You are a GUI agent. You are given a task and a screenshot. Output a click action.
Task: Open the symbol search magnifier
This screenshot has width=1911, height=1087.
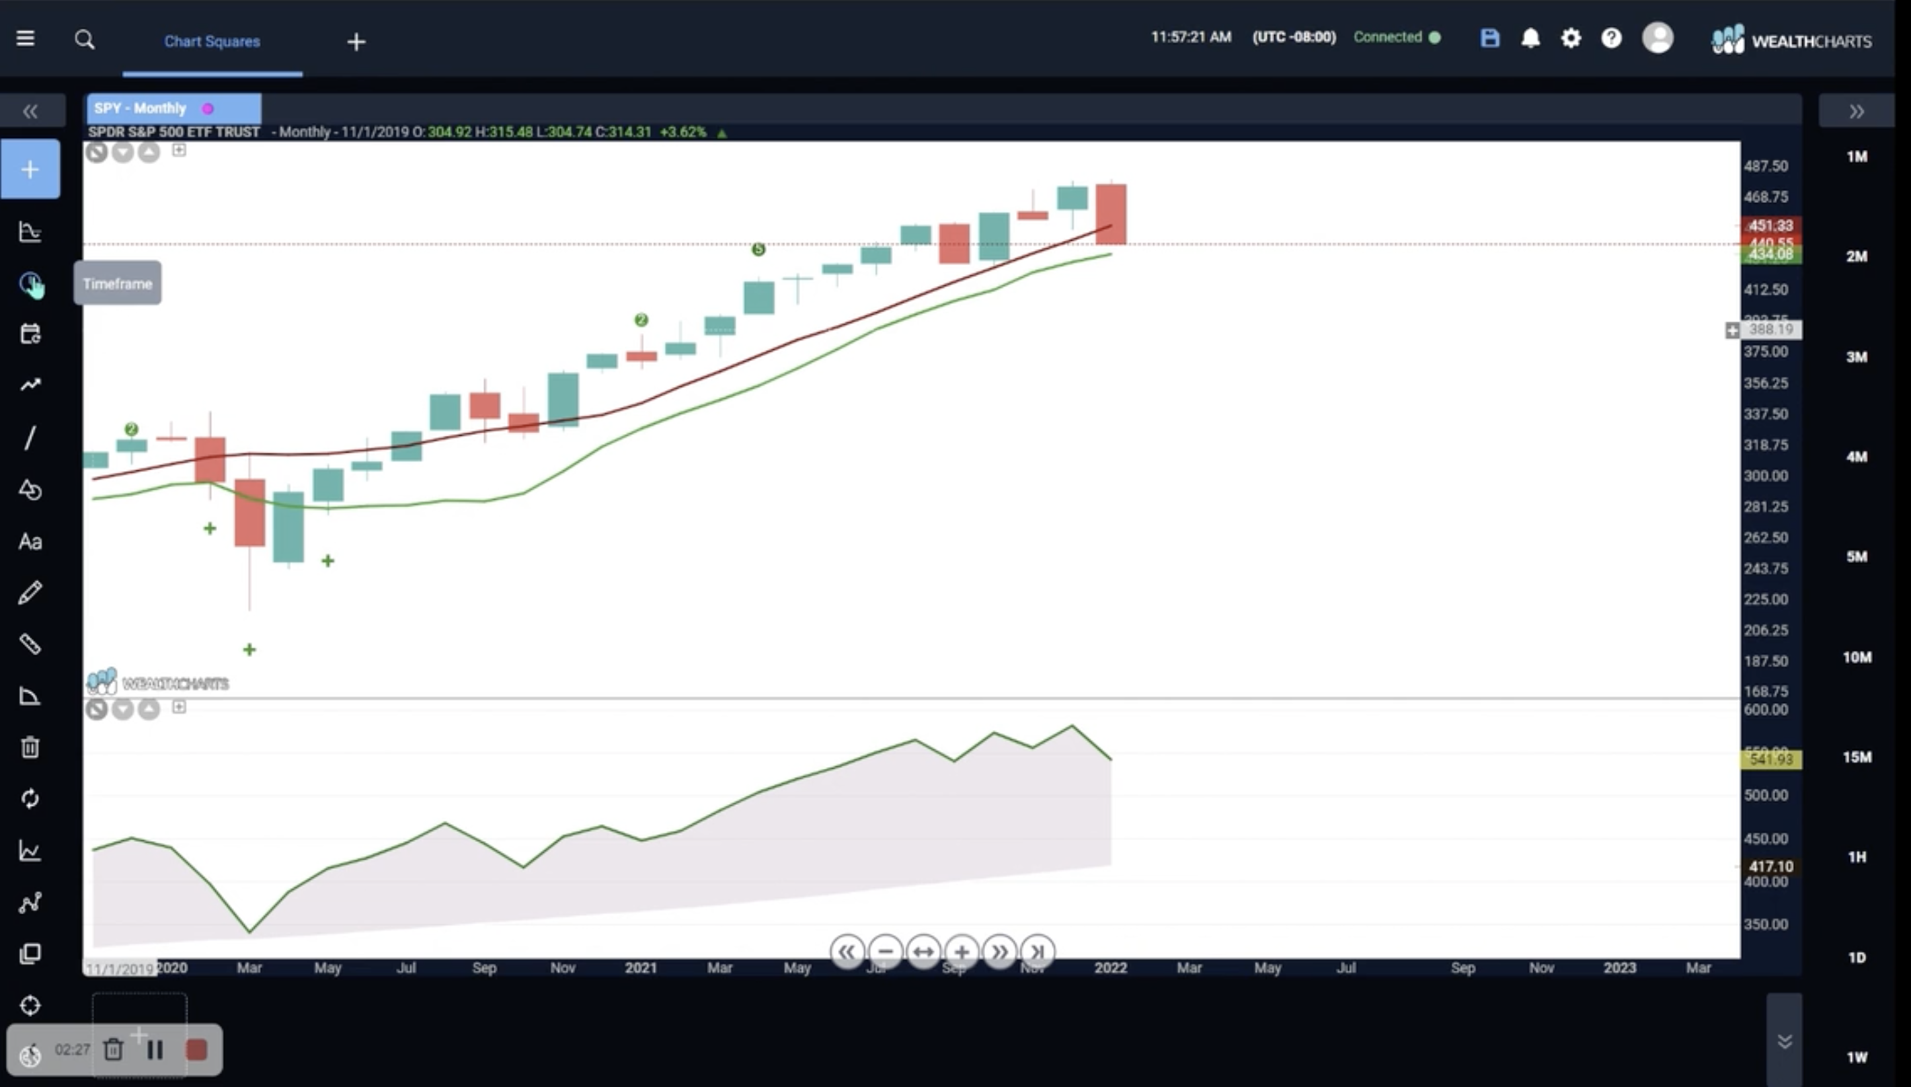click(85, 40)
